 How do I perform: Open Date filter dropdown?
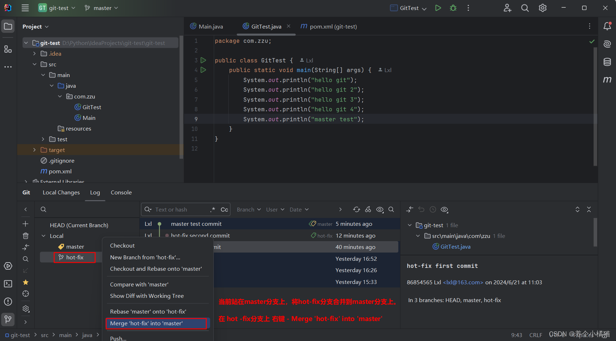click(299, 210)
